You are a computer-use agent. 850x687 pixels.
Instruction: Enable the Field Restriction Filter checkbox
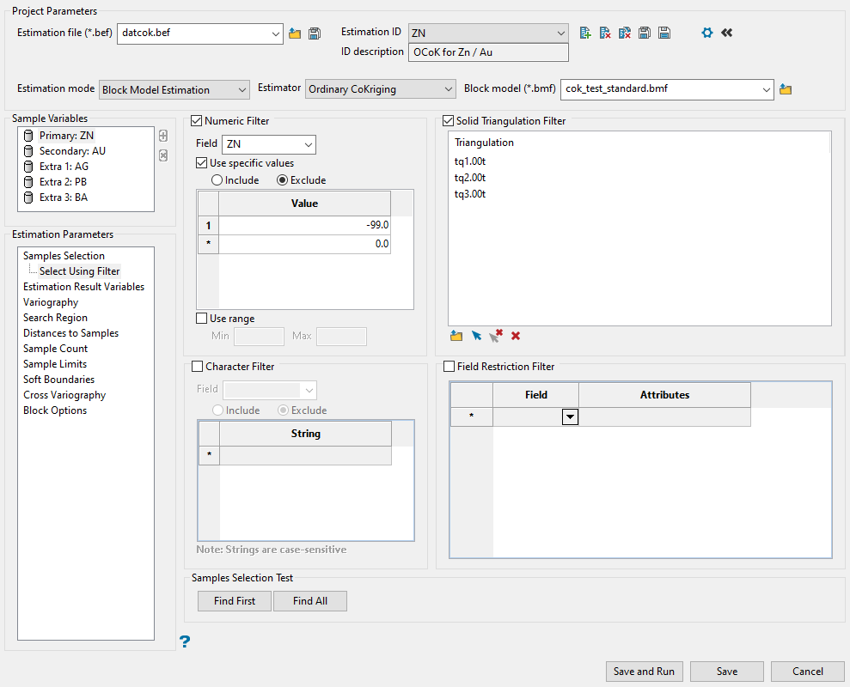(449, 367)
